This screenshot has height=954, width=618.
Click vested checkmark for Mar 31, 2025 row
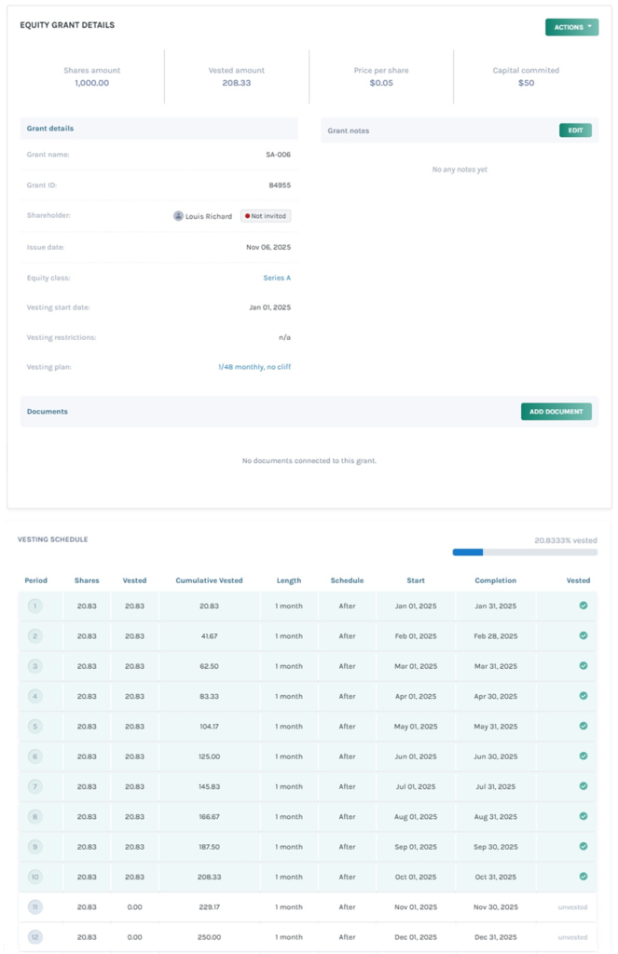pyautogui.click(x=584, y=665)
